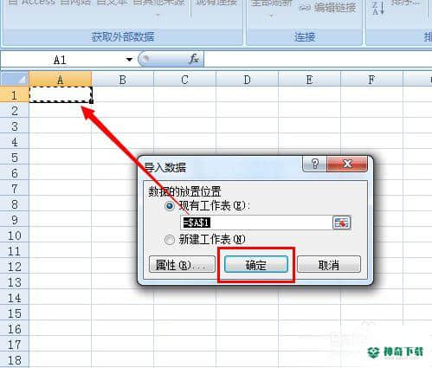Click the range selector icon in dialog
The width and height of the screenshot is (432, 368).
[x=341, y=223]
